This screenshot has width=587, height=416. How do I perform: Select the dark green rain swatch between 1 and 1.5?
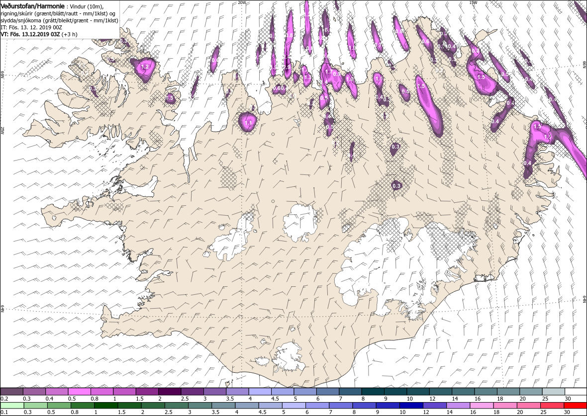point(106,406)
